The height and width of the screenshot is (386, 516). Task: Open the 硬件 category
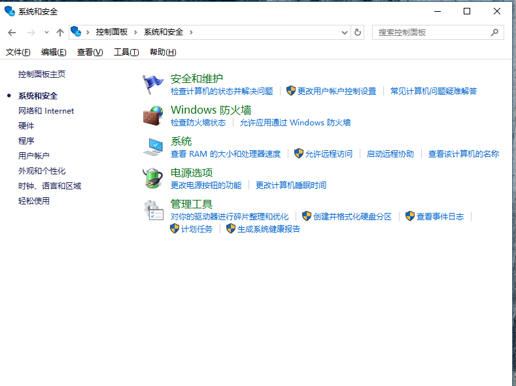tap(26, 126)
